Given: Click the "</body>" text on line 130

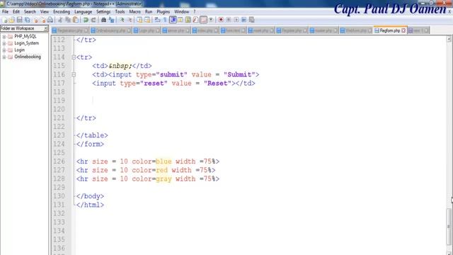Looking at the screenshot, I should [90, 196].
